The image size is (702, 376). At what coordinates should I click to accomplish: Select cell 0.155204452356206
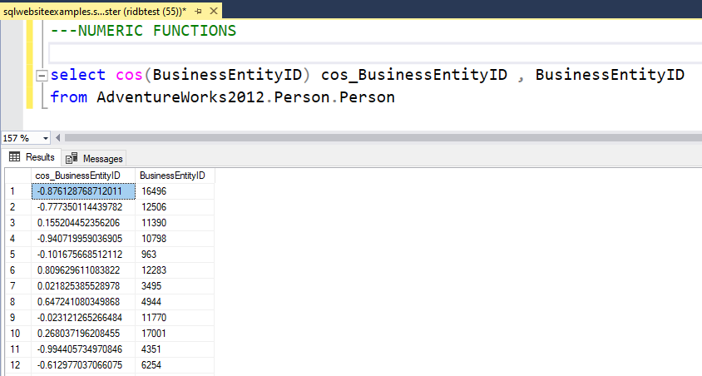pyautogui.click(x=83, y=223)
